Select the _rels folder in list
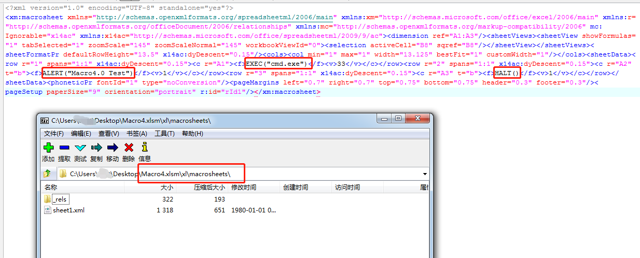 click(x=60, y=199)
